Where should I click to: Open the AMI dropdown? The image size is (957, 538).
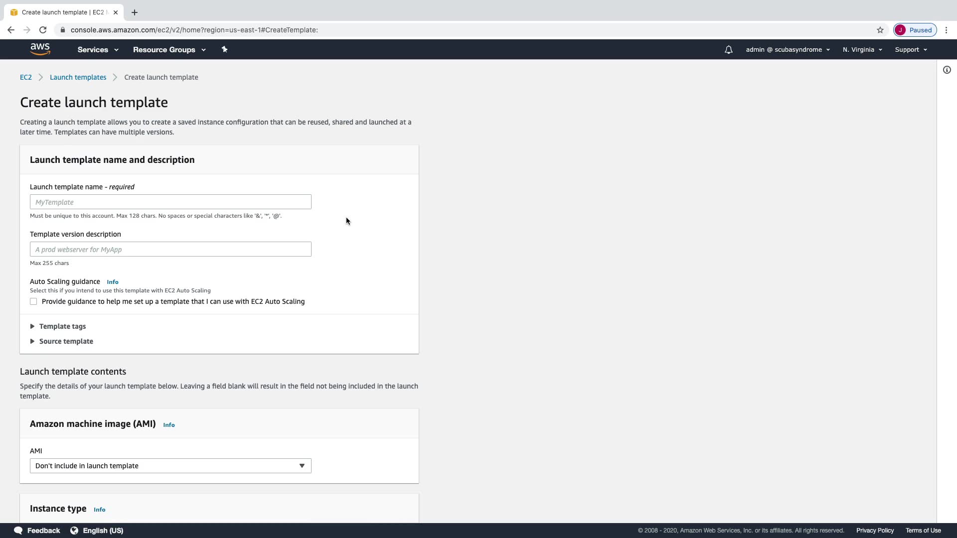pyautogui.click(x=170, y=466)
